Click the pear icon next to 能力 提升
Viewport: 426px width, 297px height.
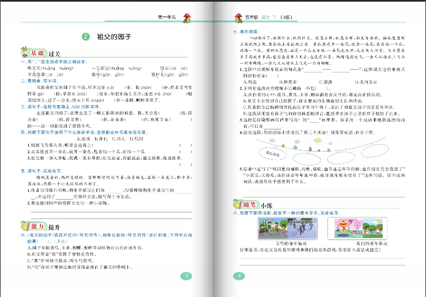pyautogui.click(x=24, y=226)
